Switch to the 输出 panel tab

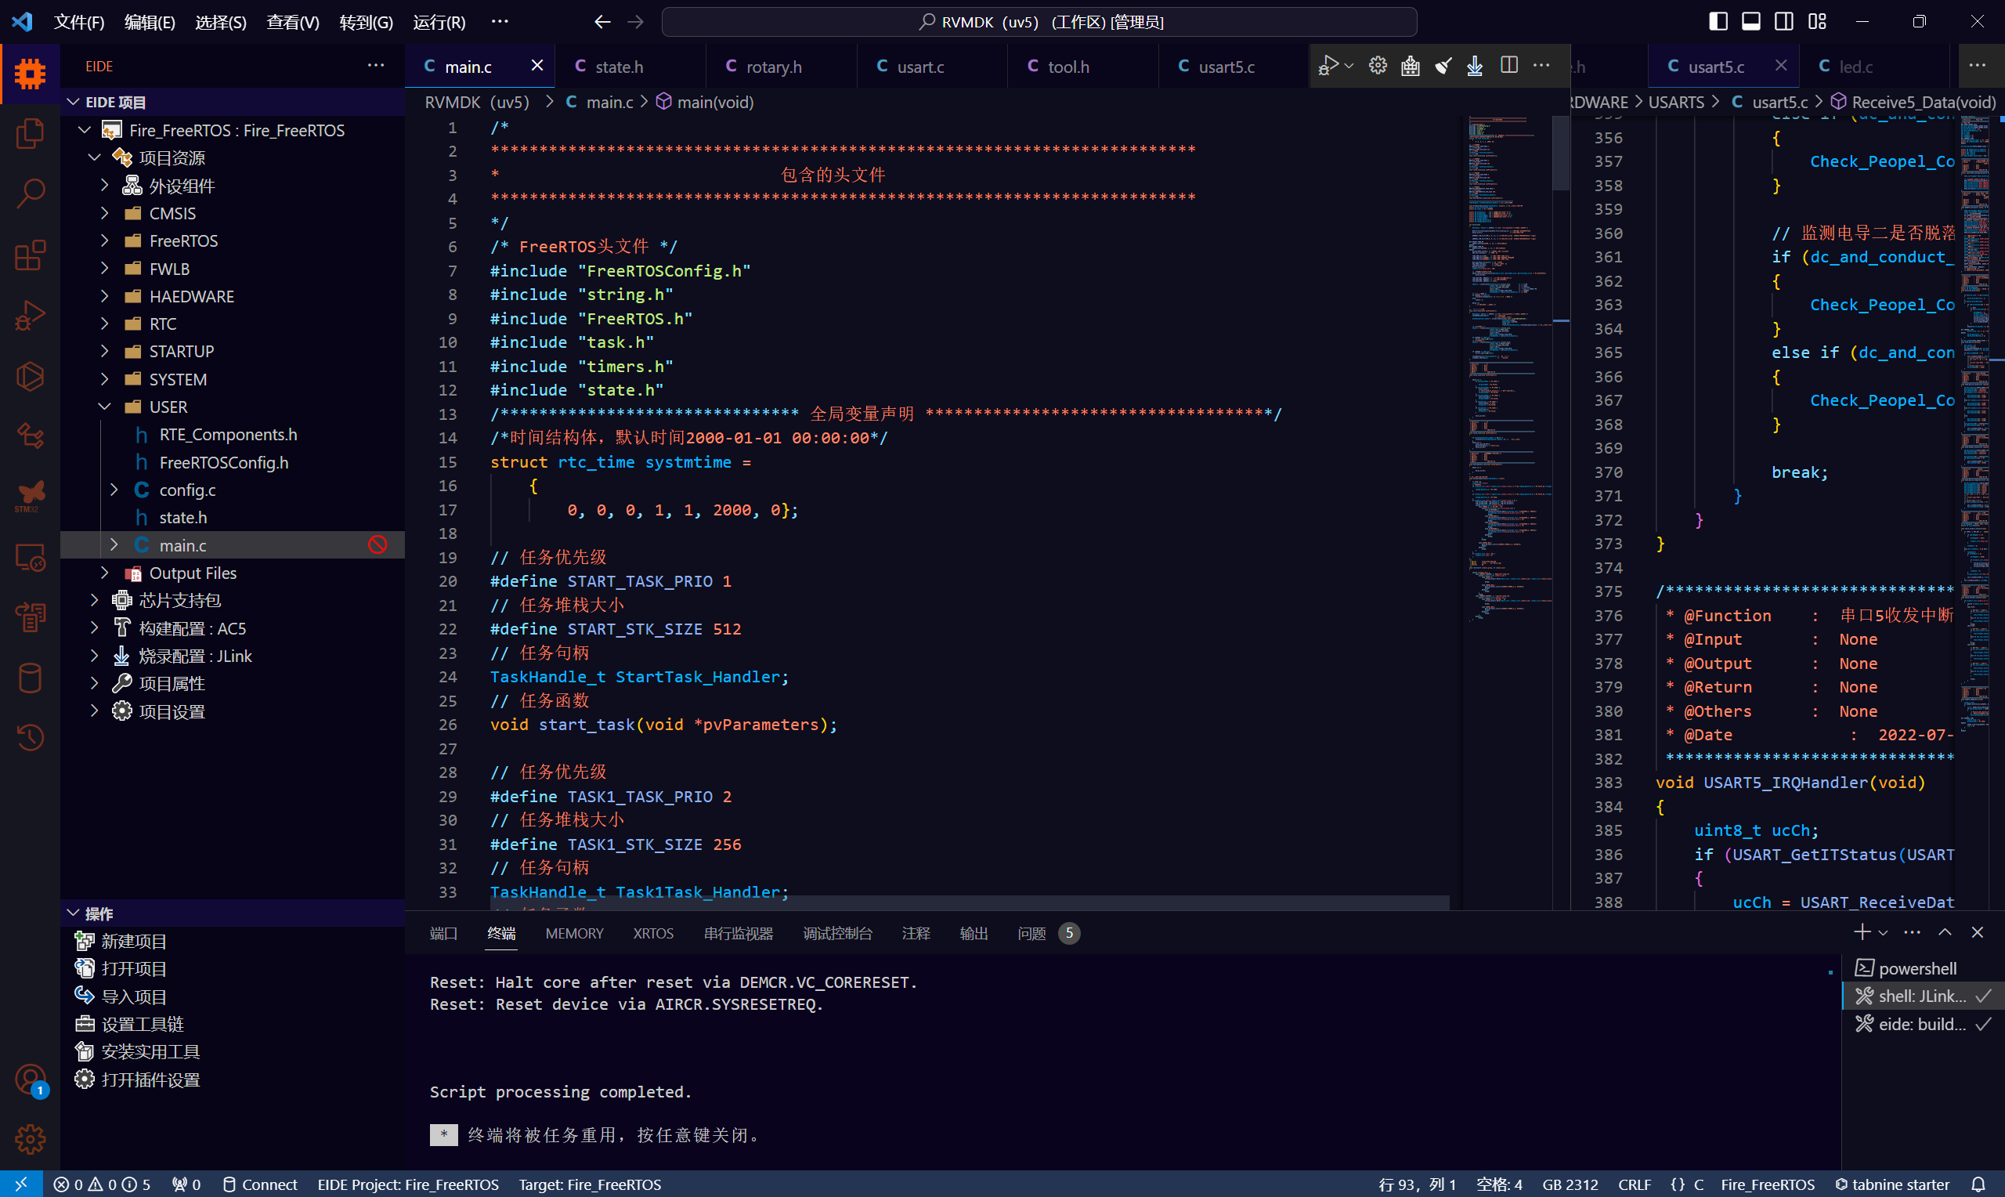(974, 933)
